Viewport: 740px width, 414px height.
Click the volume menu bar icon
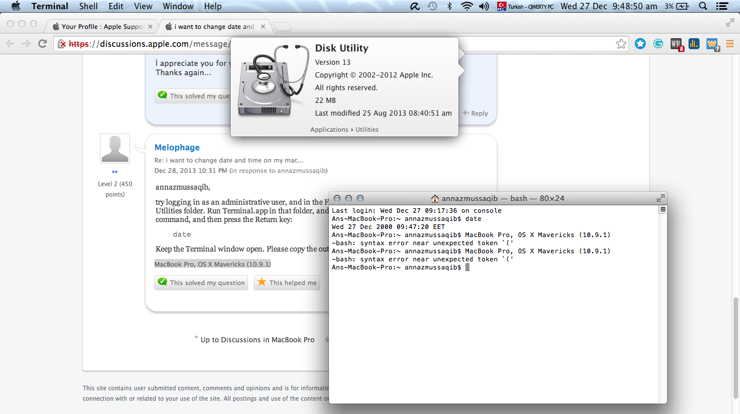484,6
